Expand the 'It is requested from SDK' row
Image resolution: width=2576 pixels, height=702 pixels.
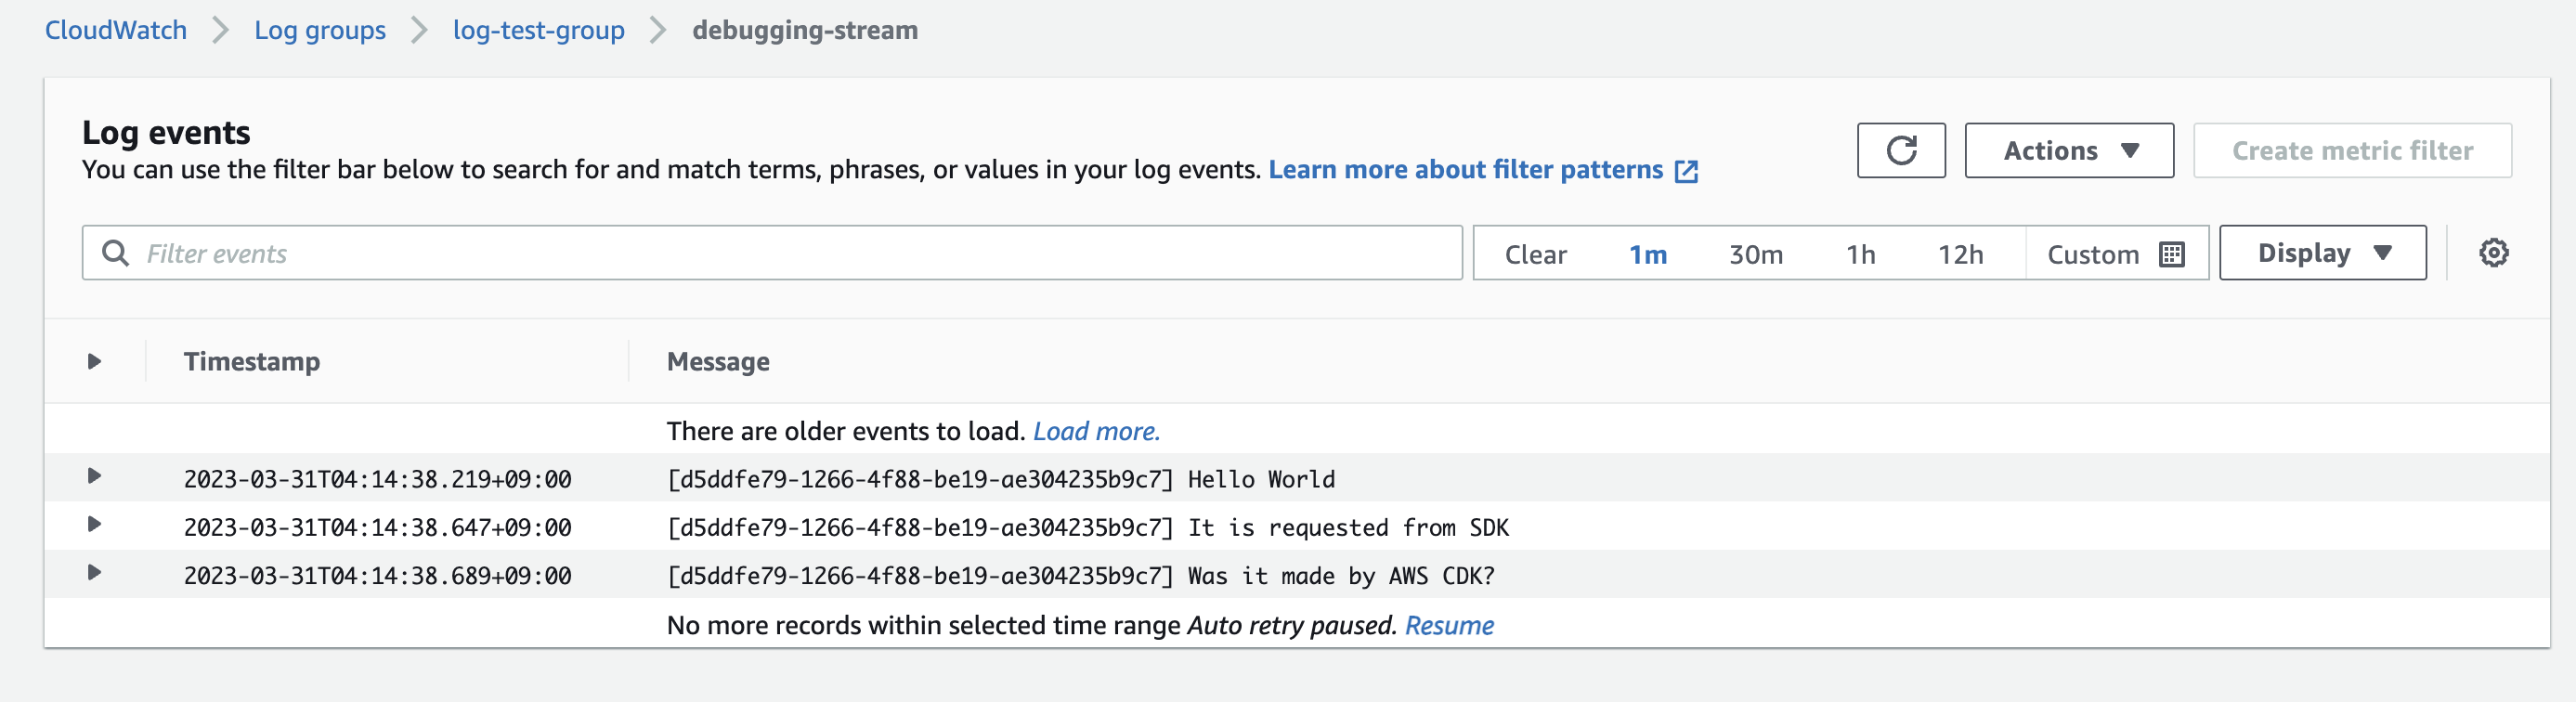[94, 524]
